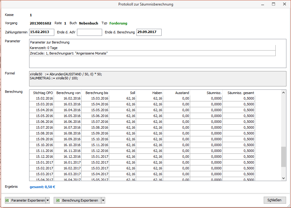Click the Säumnisz. gesamt column header
Viewport: 291px width, 208px height.
pyautogui.click(x=239, y=93)
